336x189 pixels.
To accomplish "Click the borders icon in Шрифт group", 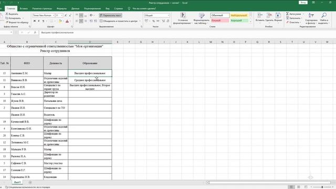I will pyautogui.click(x=51, y=21).
